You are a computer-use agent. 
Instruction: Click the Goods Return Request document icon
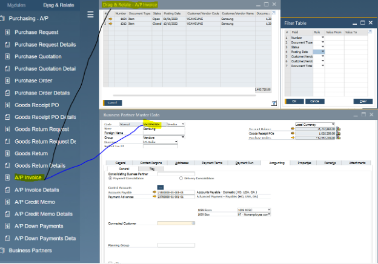pyautogui.click(x=7, y=129)
